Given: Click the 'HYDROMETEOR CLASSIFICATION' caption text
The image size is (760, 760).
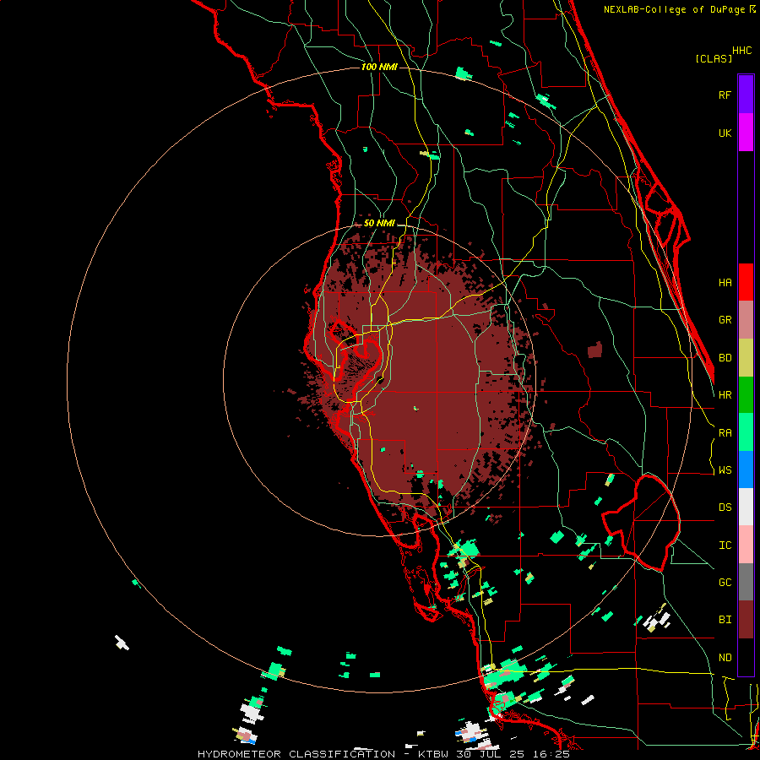Looking at the screenshot, I should 296,754.
